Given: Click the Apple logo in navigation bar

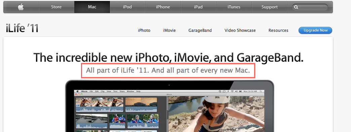Looking at the screenshot, I should pyautogui.click(x=21, y=7).
